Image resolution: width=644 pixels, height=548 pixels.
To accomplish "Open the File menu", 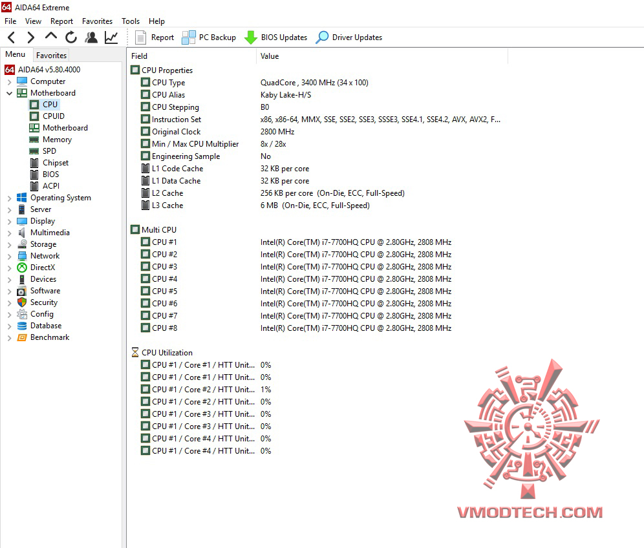I will coord(10,21).
